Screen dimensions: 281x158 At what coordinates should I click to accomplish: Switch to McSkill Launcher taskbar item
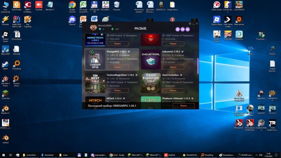click(x=245, y=155)
